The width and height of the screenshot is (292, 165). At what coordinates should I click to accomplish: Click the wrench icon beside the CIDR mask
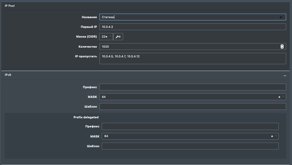coord(118,37)
